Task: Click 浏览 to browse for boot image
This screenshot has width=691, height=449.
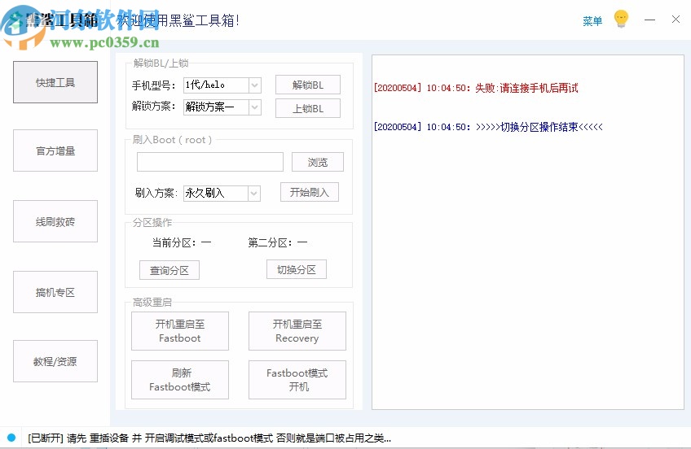Action: click(317, 162)
